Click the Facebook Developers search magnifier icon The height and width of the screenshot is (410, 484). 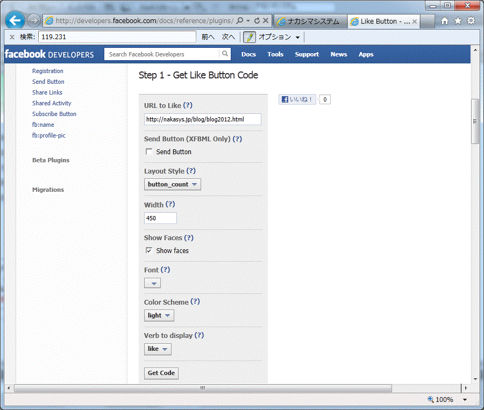tap(225, 54)
